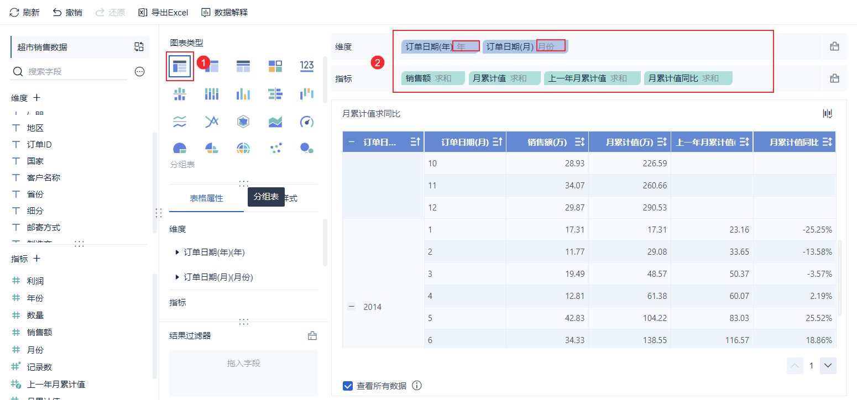Image resolution: width=857 pixels, height=400 pixels.
Task: Collapse the 2014 year group row
Action: tap(352, 307)
